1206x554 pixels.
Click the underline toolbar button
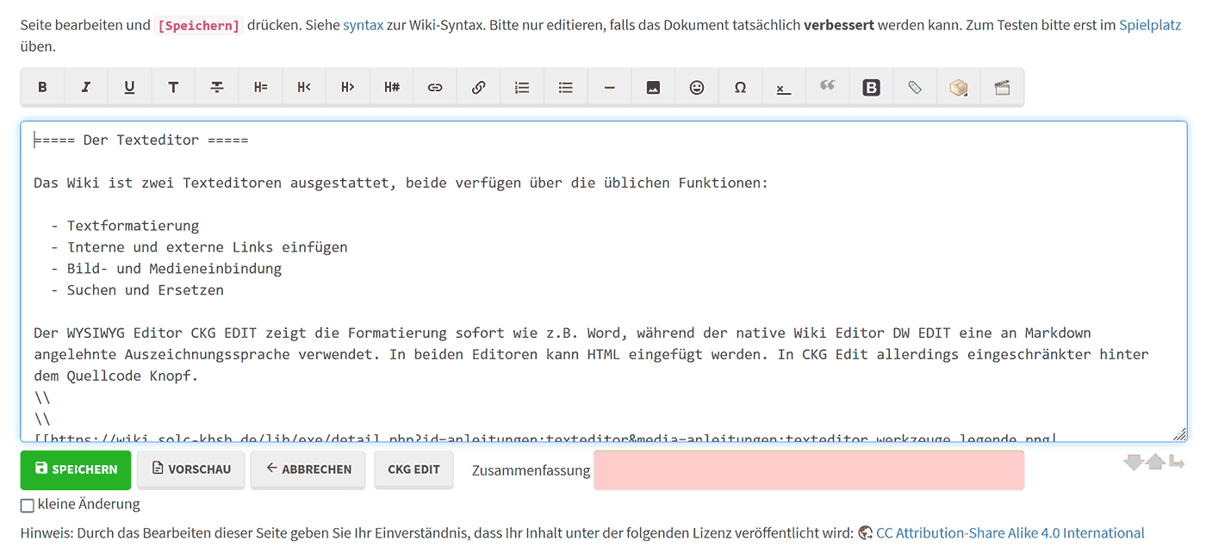(x=129, y=87)
